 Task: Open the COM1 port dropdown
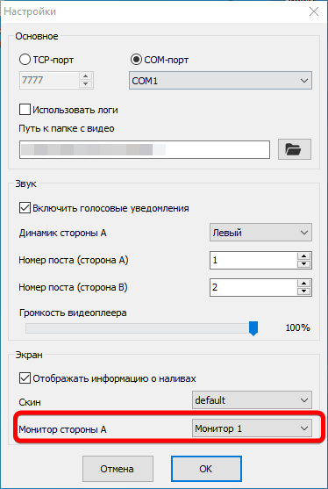[220, 81]
